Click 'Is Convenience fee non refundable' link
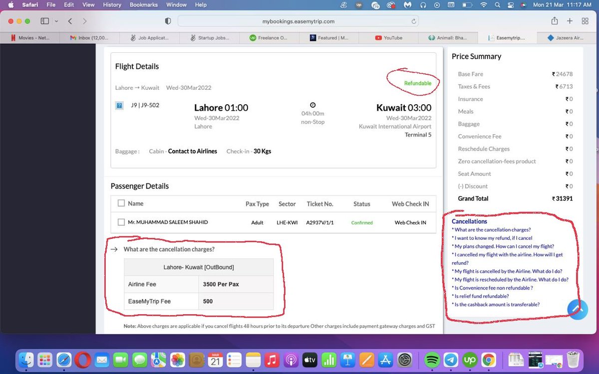The height and width of the screenshot is (374, 599). (492, 288)
